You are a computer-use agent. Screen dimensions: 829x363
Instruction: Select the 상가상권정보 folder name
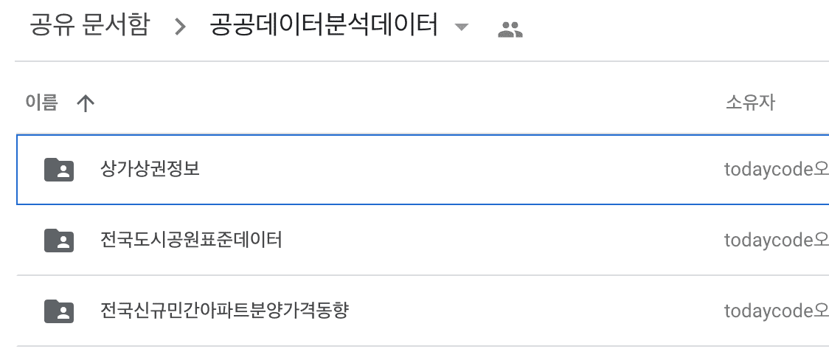point(150,169)
